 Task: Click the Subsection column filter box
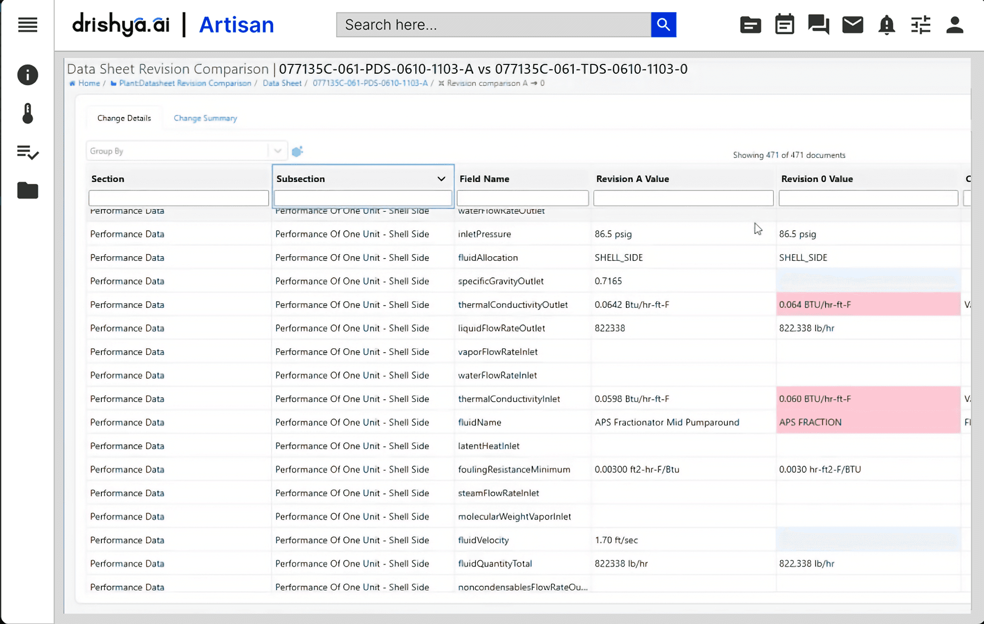pyautogui.click(x=363, y=198)
